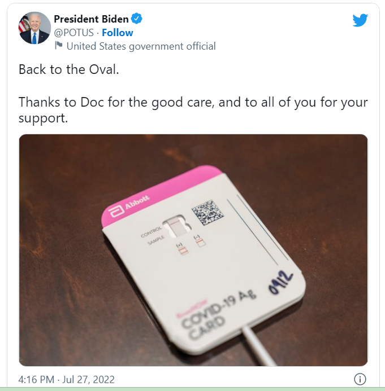Click the blue verified badge
385x391 pixels.
coord(137,19)
